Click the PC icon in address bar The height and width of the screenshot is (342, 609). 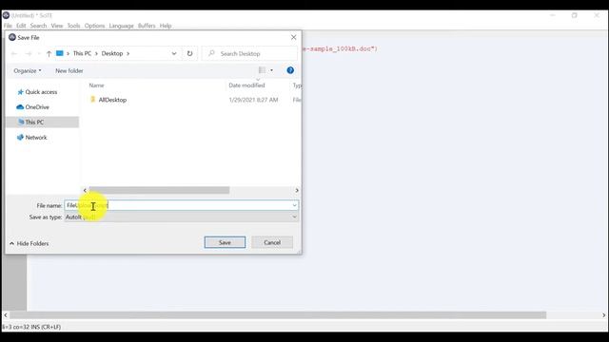point(59,53)
